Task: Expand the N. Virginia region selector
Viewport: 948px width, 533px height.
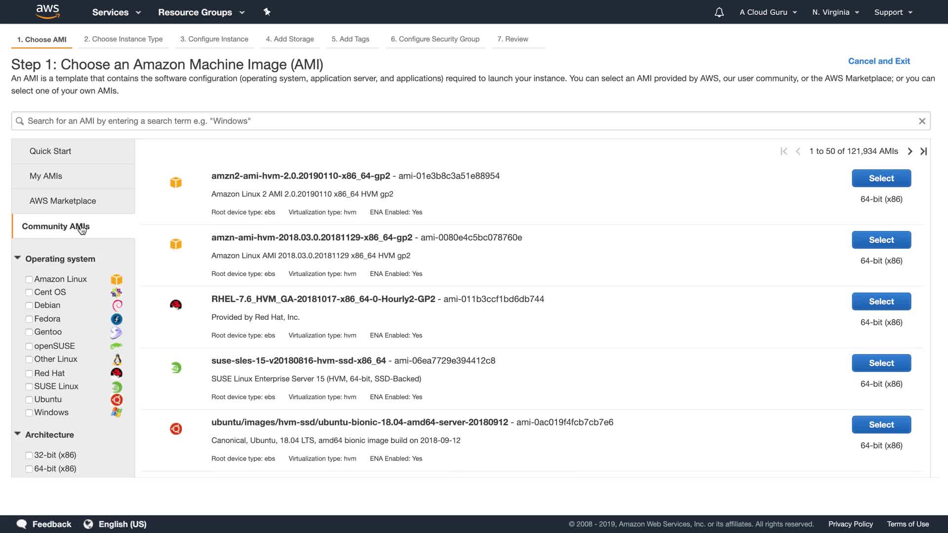Action: (835, 12)
